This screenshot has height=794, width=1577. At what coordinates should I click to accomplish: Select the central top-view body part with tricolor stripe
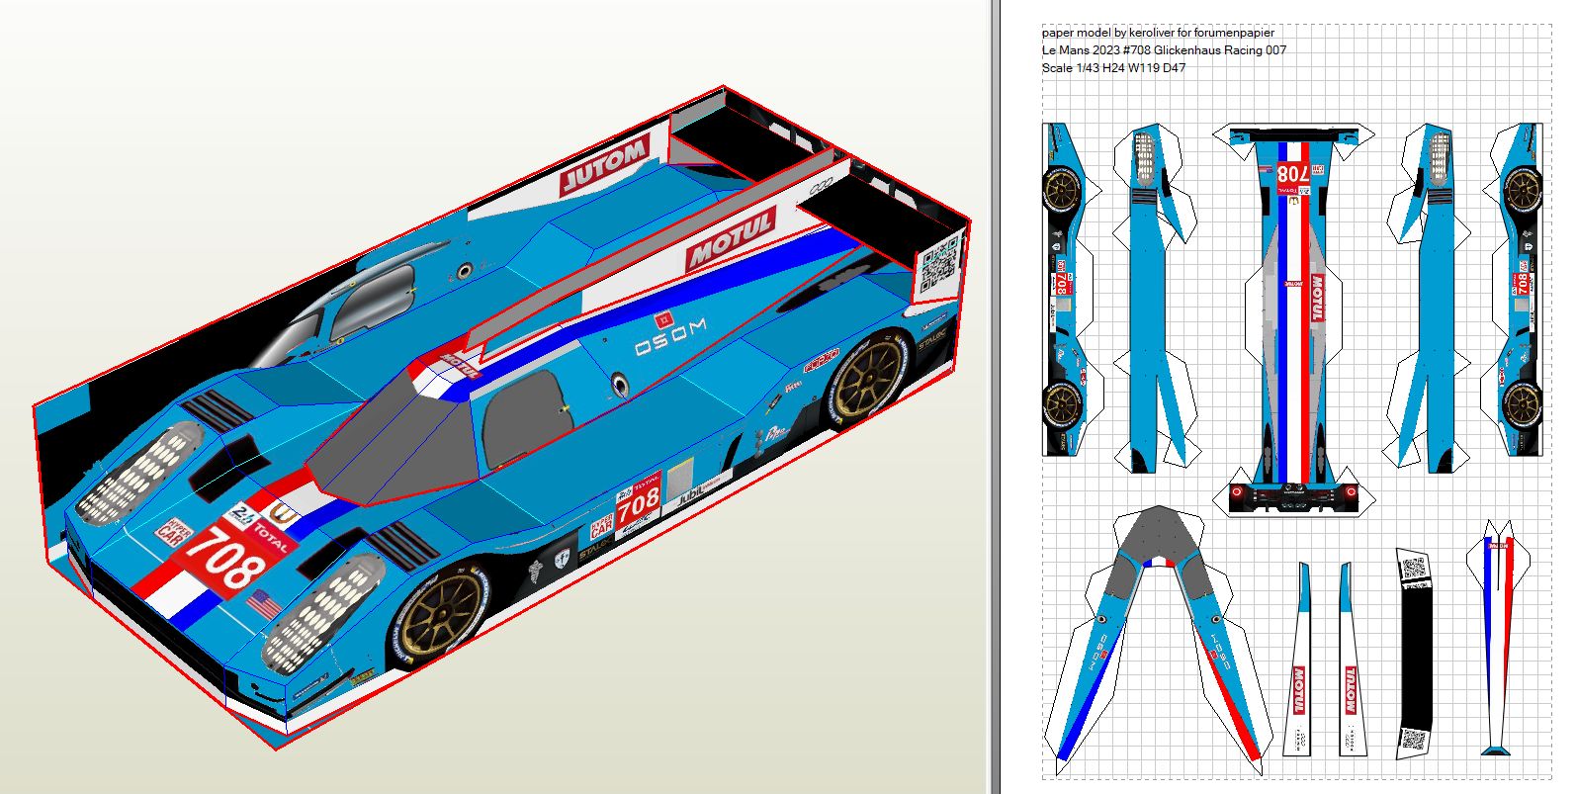coord(1292,316)
